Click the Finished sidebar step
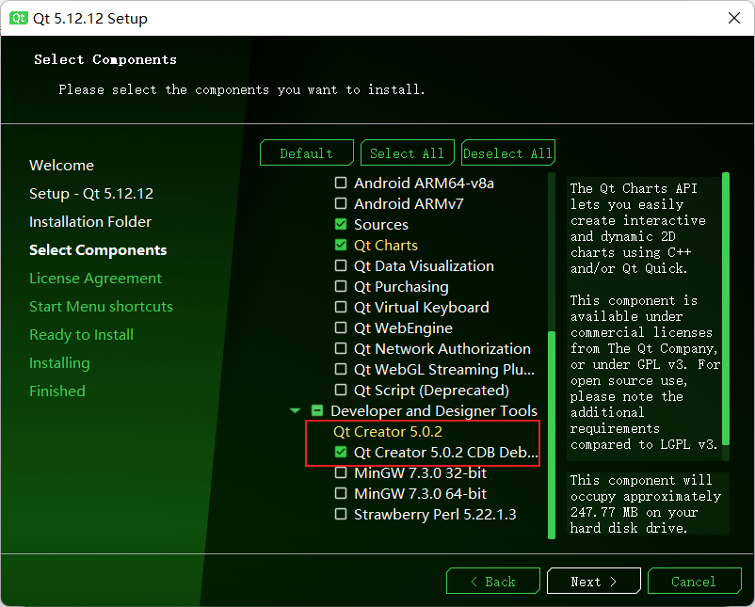The width and height of the screenshot is (755, 607). [x=57, y=391]
